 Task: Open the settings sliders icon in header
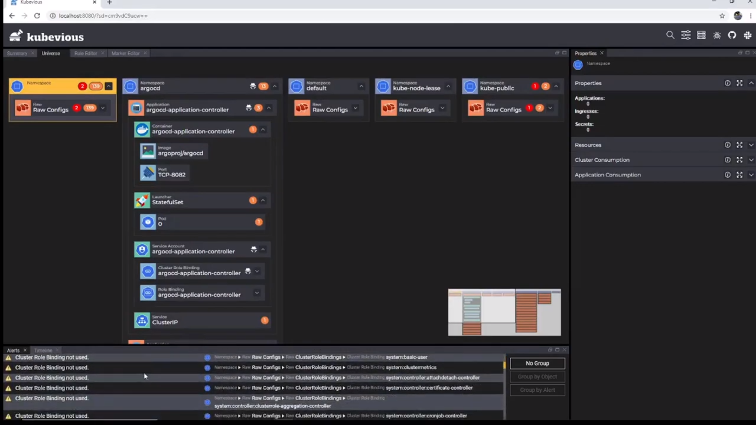(x=686, y=35)
